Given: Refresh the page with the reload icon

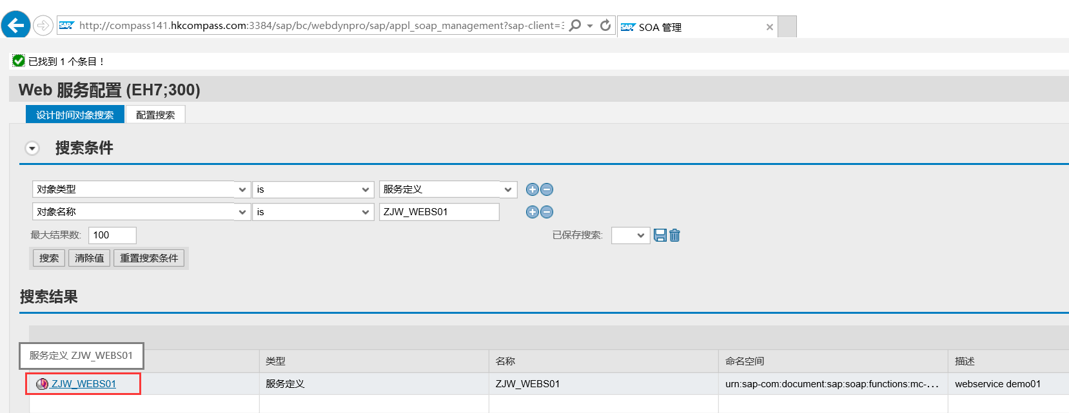Looking at the screenshot, I should coord(605,25).
